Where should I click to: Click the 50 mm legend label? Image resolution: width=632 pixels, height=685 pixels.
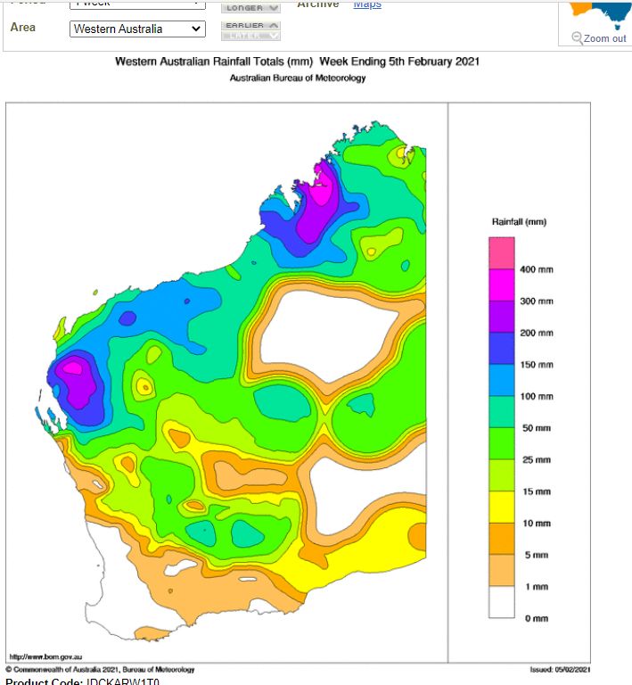point(537,428)
